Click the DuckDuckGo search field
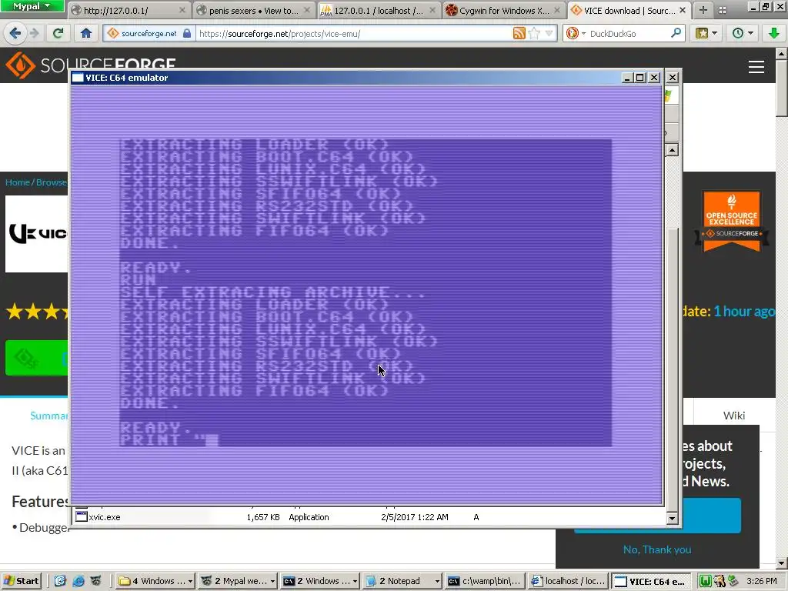 (628, 34)
